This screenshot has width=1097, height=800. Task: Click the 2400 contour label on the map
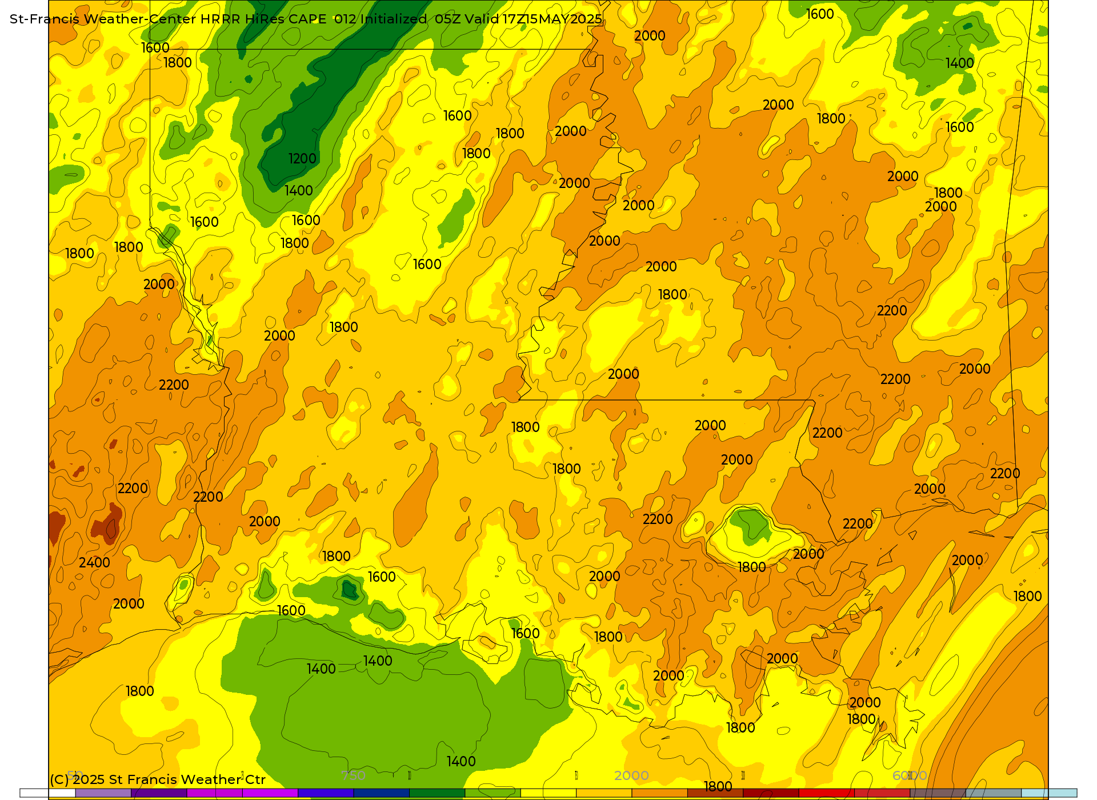point(94,563)
